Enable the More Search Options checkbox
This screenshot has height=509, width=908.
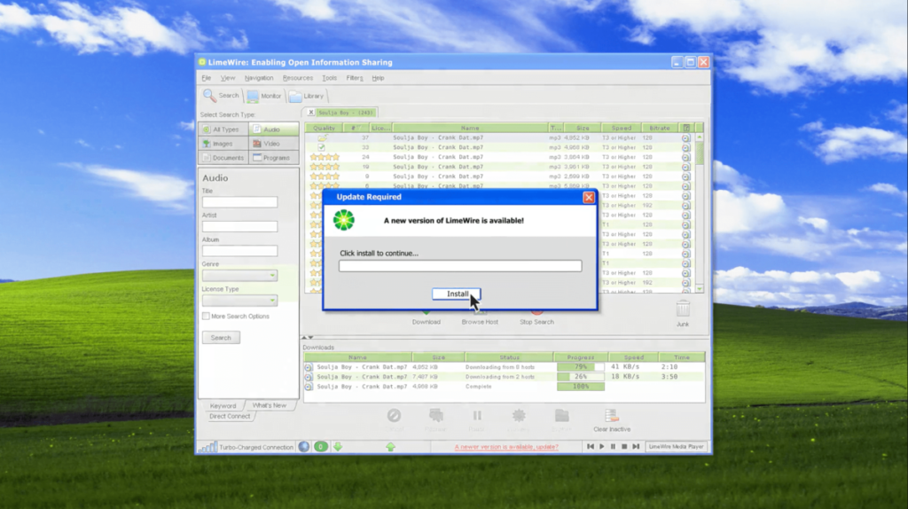[206, 317]
